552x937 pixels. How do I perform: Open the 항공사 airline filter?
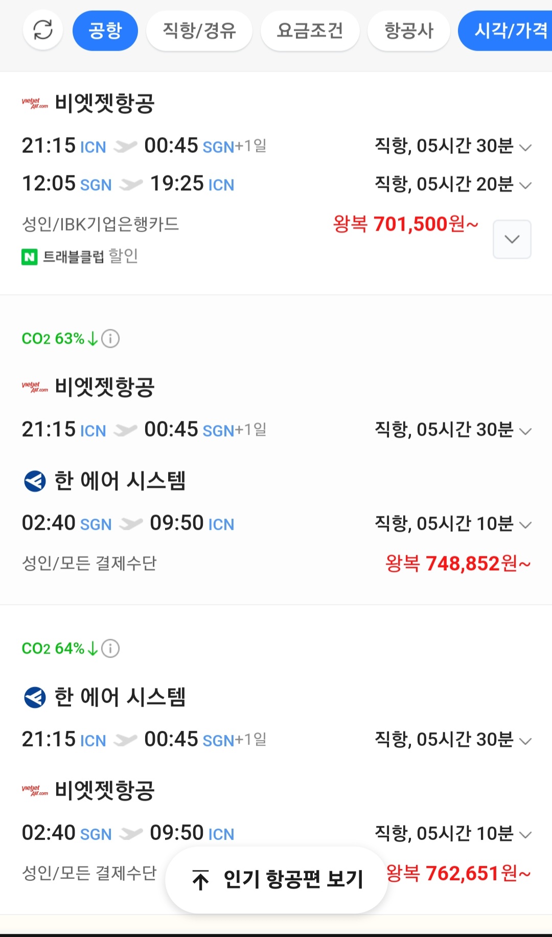pyautogui.click(x=408, y=31)
